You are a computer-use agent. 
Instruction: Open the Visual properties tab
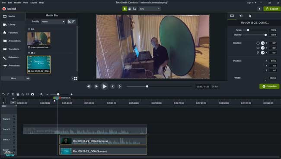pos(232,16)
